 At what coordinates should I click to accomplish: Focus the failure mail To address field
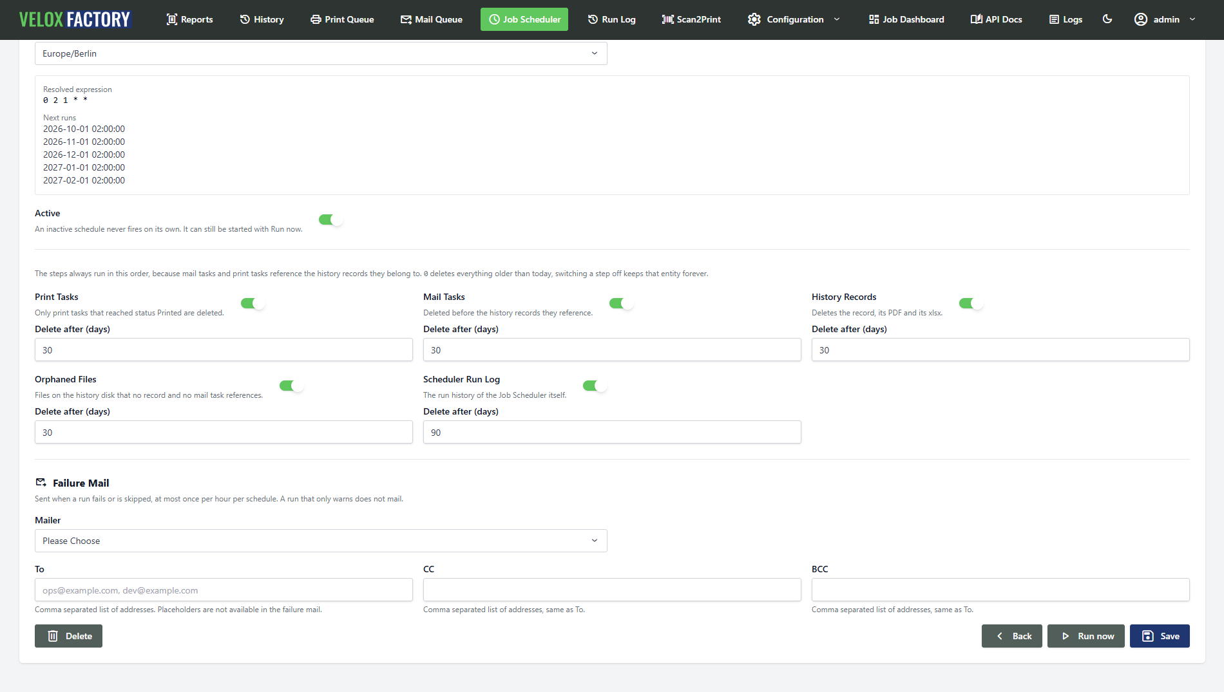point(224,590)
